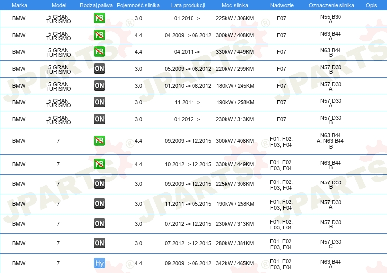Click 5 GRAN TURISMO in the 11.2011 -> row
This screenshot has width=387, height=273.
(x=58, y=103)
